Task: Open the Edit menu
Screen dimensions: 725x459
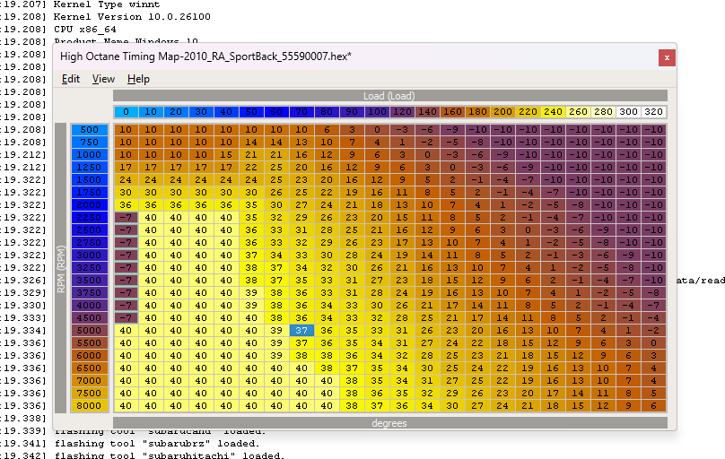Action: [x=71, y=79]
